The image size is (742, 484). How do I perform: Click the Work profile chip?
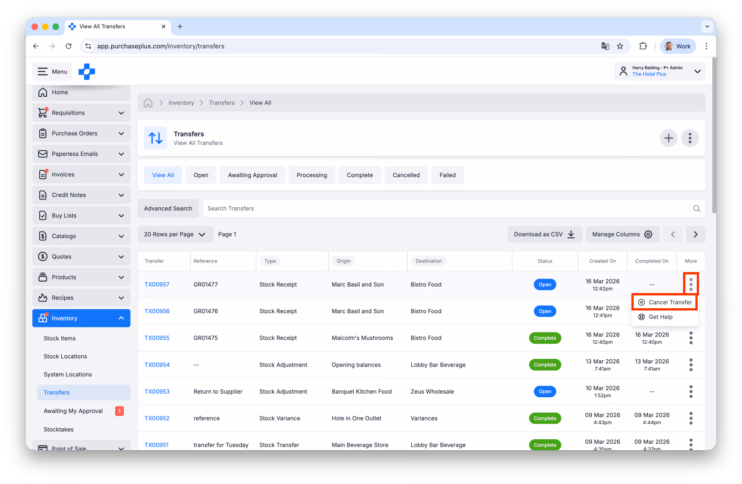[x=678, y=46]
